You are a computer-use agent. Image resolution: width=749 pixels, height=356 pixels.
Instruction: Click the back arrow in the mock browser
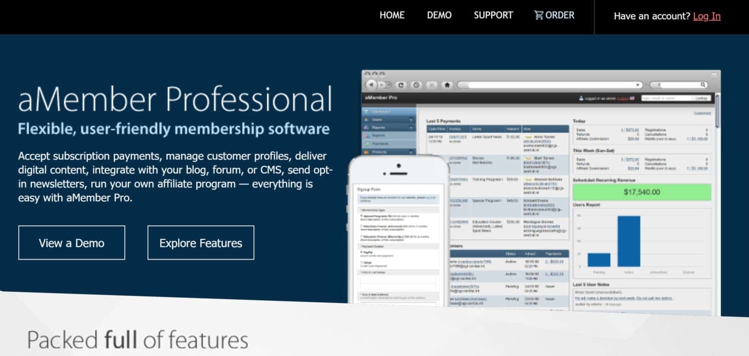click(372, 85)
